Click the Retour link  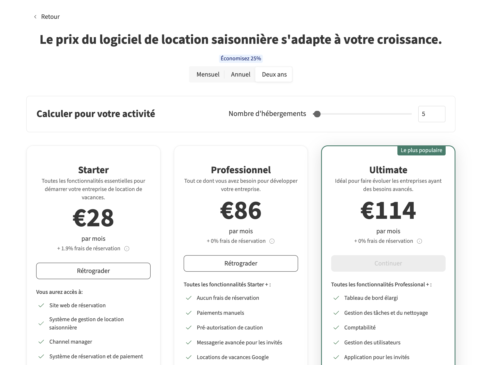tap(50, 16)
